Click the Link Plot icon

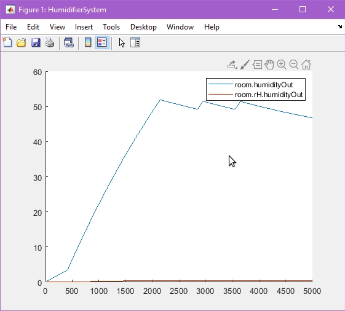point(69,42)
